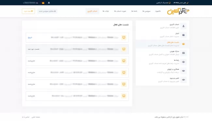Click the contacts icon beside رابط ها
Screen dimensions: 212x121
coord(184,62)
